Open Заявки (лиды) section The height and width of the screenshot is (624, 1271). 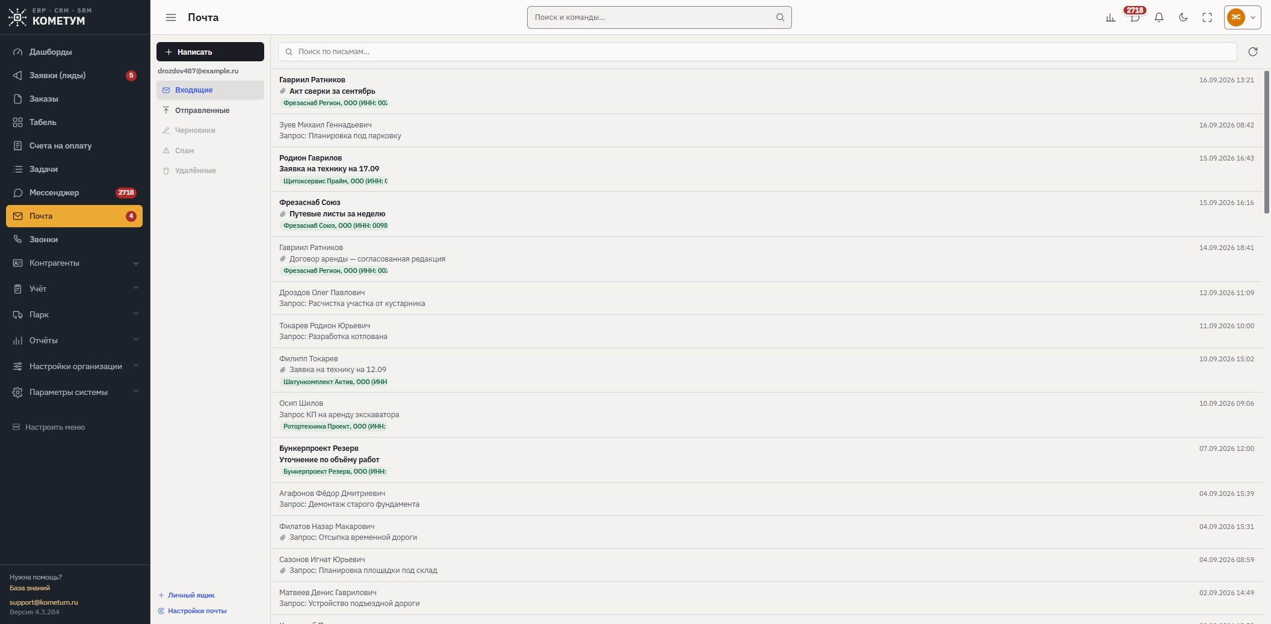click(75, 75)
